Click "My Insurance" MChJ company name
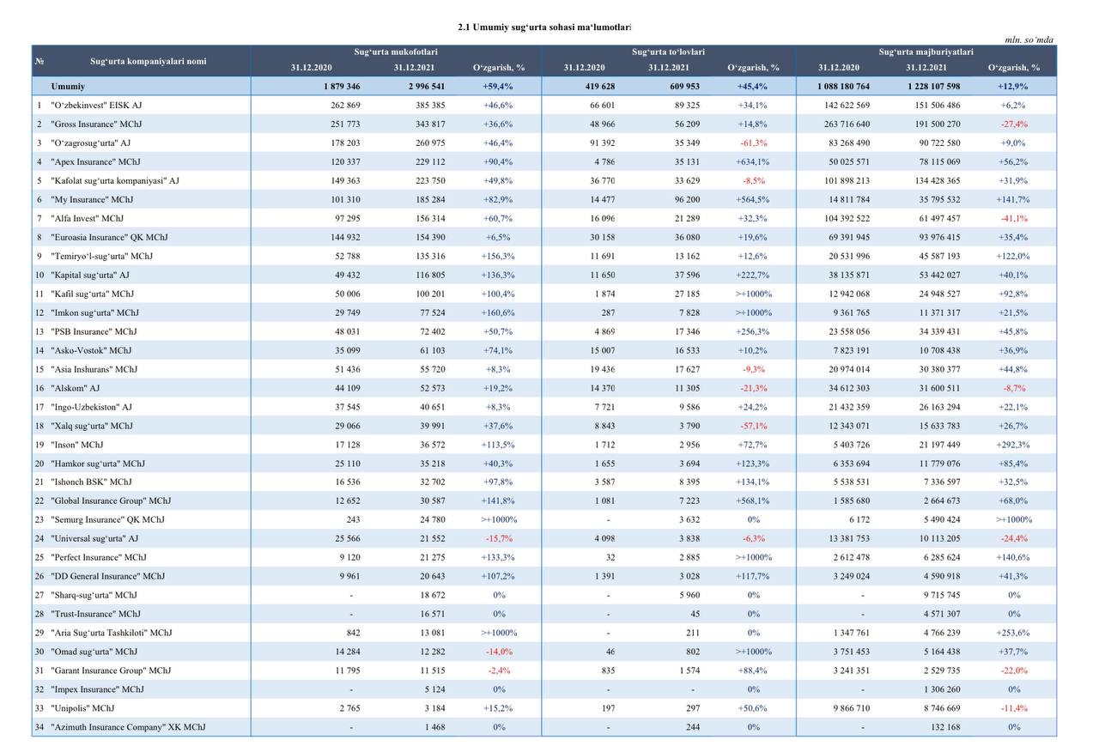This screenshot has width=1099, height=752. (92, 200)
